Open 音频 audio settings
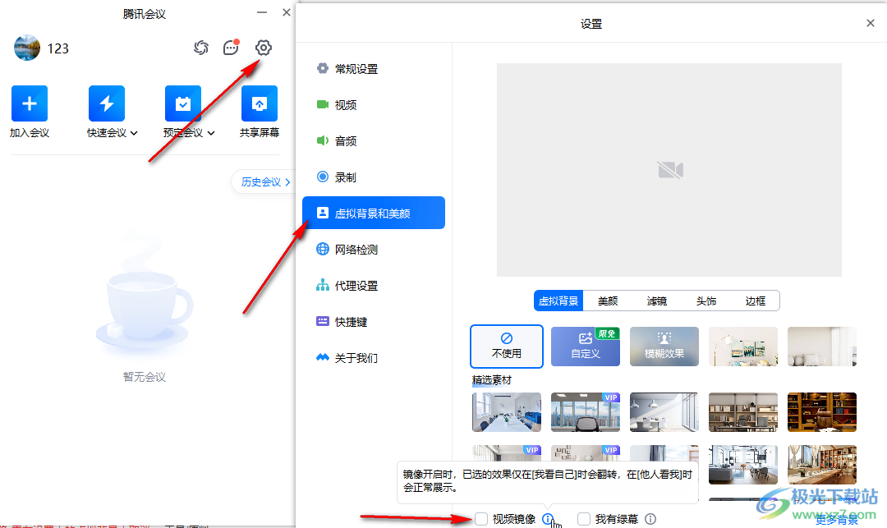The height and width of the screenshot is (528, 887). point(374,141)
